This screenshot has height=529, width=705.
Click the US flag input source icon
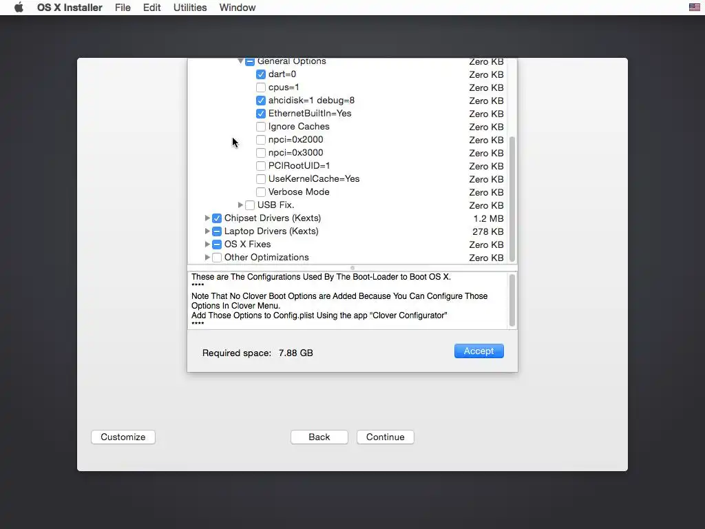click(694, 7)
